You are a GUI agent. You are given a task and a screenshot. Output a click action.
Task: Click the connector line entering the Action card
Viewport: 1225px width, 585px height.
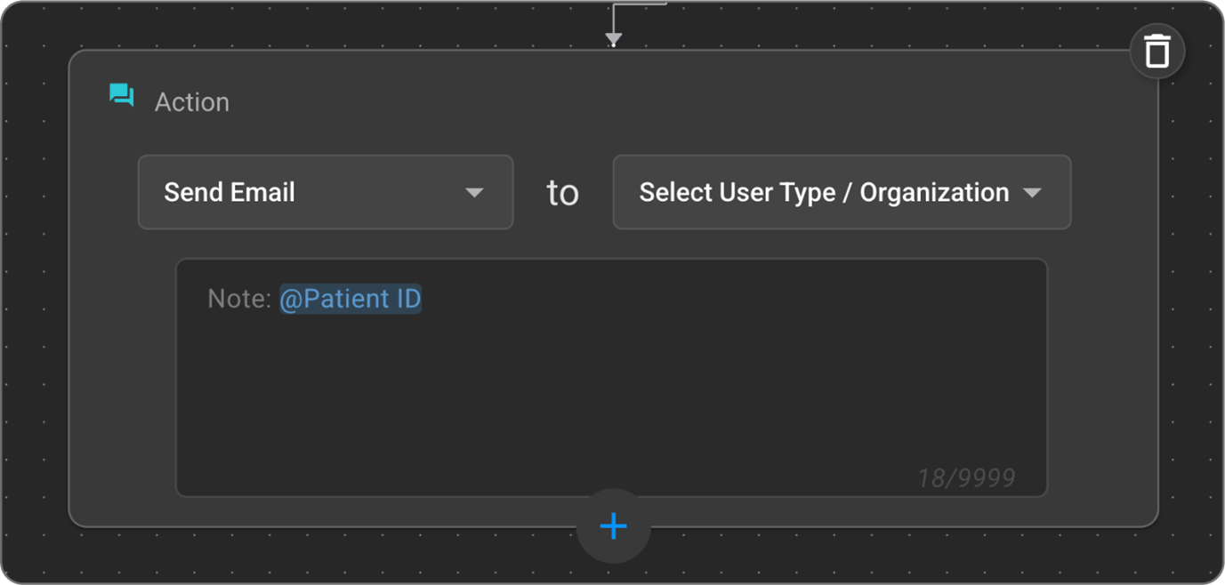click(x=613, y=16)
